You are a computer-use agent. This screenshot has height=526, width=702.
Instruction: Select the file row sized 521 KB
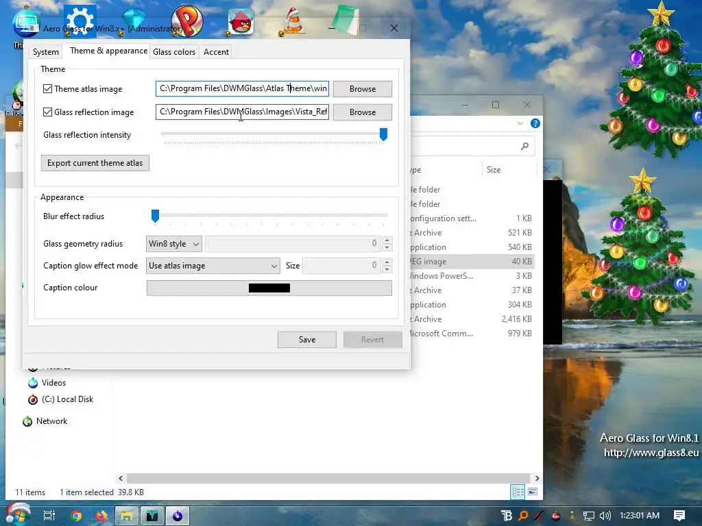(472, 233)
